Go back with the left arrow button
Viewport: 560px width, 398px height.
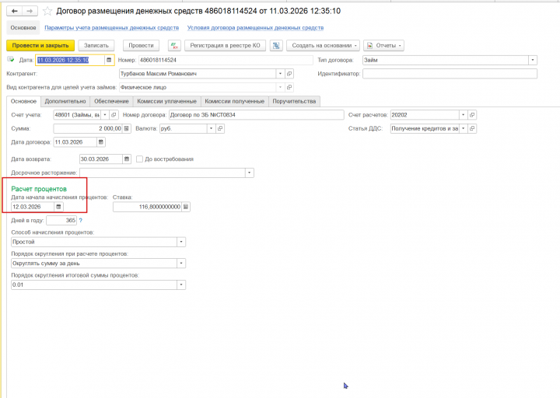click(14, 12)
